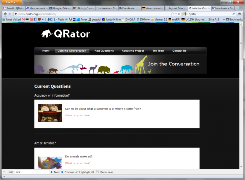Open the Memex 1.1 bookmark
The width and height of the screenshot is (245, 180).
[x=159, y=19]
